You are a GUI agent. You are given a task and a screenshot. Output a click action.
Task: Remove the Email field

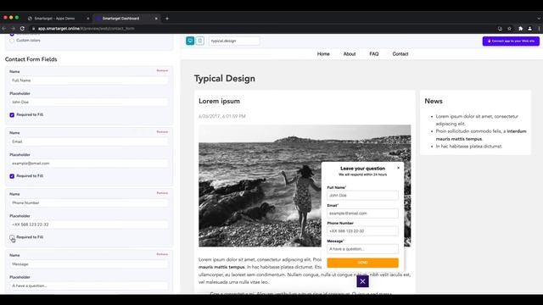(162, 132)
